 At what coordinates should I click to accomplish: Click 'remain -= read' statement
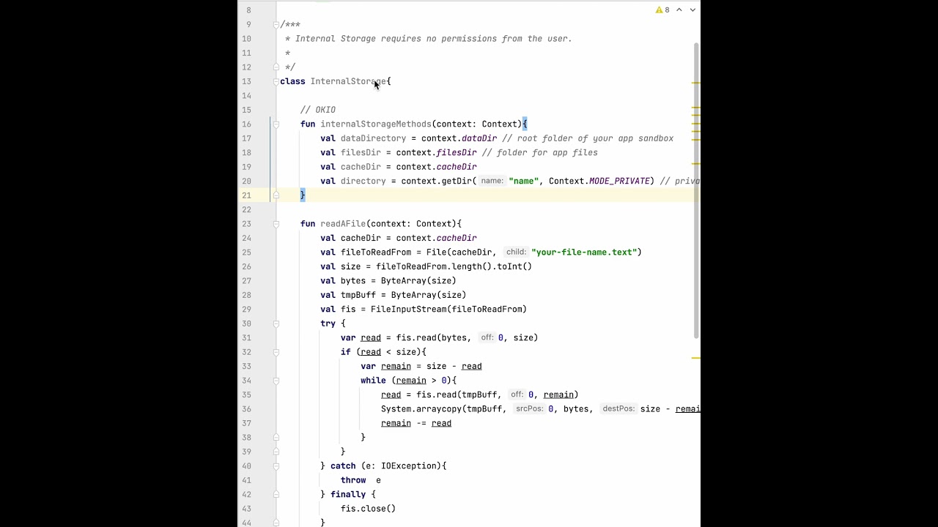click(x=416, y=423)
